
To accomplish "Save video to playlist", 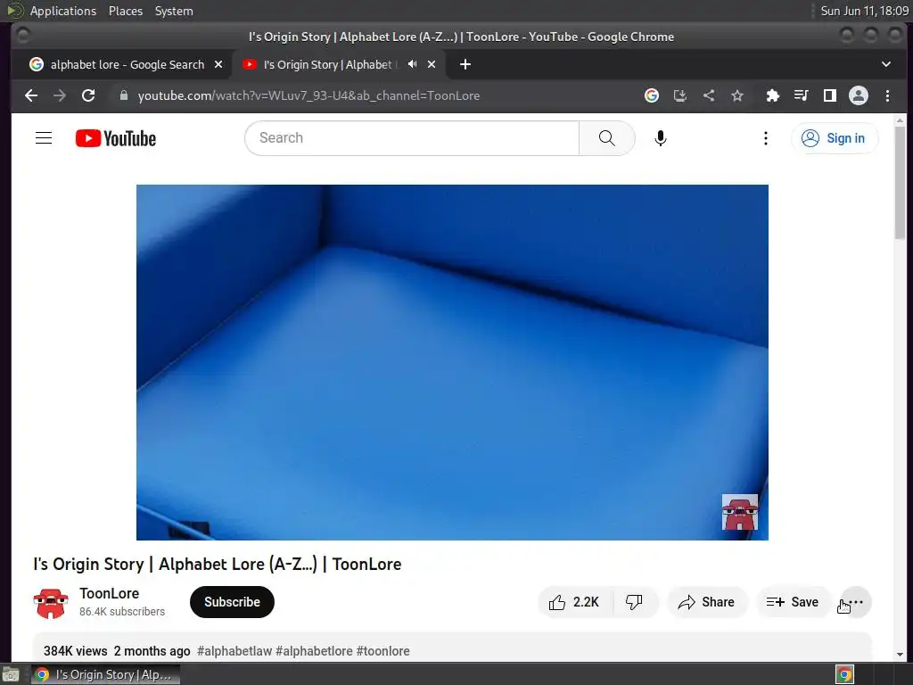I will [793, 602].
